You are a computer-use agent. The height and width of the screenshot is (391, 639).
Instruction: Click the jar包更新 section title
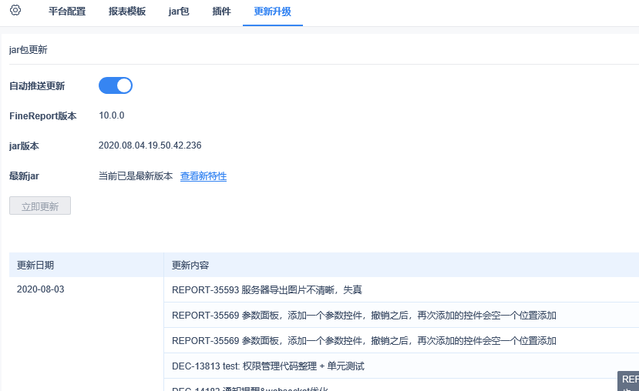29,50
